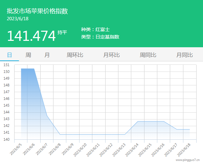Viewport: 203px width, 163px height.
Task: Select the 月环比 tab
Action: [111, 55]
